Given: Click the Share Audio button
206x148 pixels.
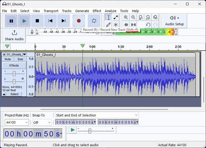Looking at the screenshot, I should point(14,36).
